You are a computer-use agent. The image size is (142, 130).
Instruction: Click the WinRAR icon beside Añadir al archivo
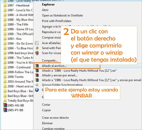coord(37,66)
